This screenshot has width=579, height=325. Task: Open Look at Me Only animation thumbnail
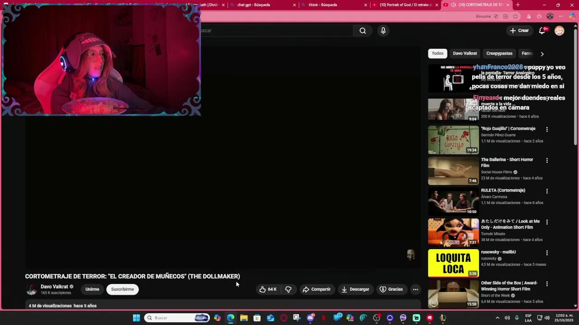point(453,232)
